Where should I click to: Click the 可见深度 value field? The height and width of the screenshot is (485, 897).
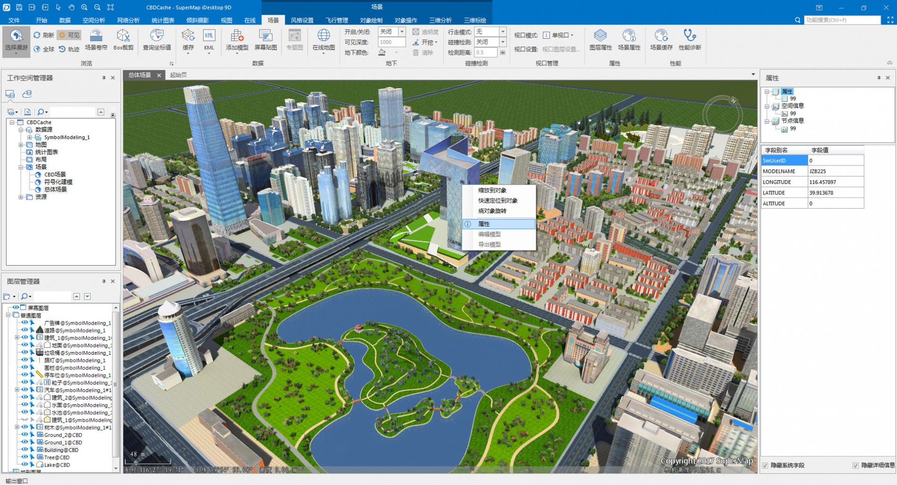point(391,42)
